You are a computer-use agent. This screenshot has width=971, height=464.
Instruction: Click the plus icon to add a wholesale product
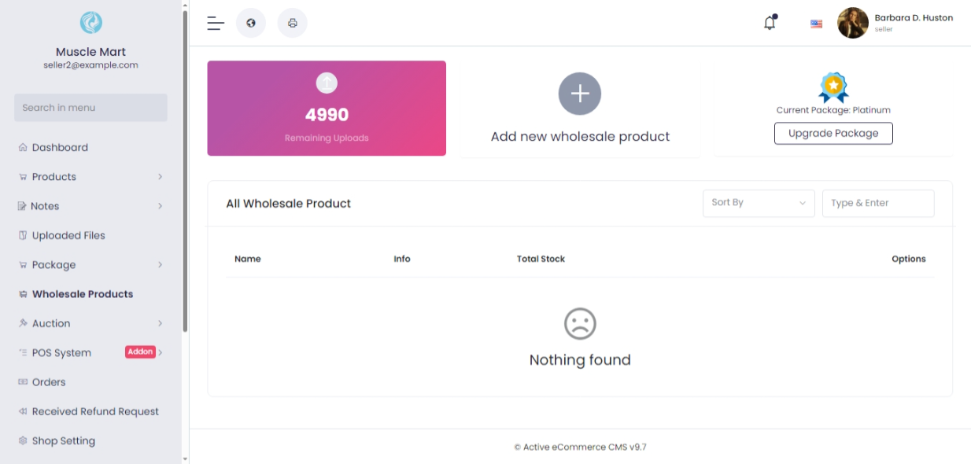(580, 94)
